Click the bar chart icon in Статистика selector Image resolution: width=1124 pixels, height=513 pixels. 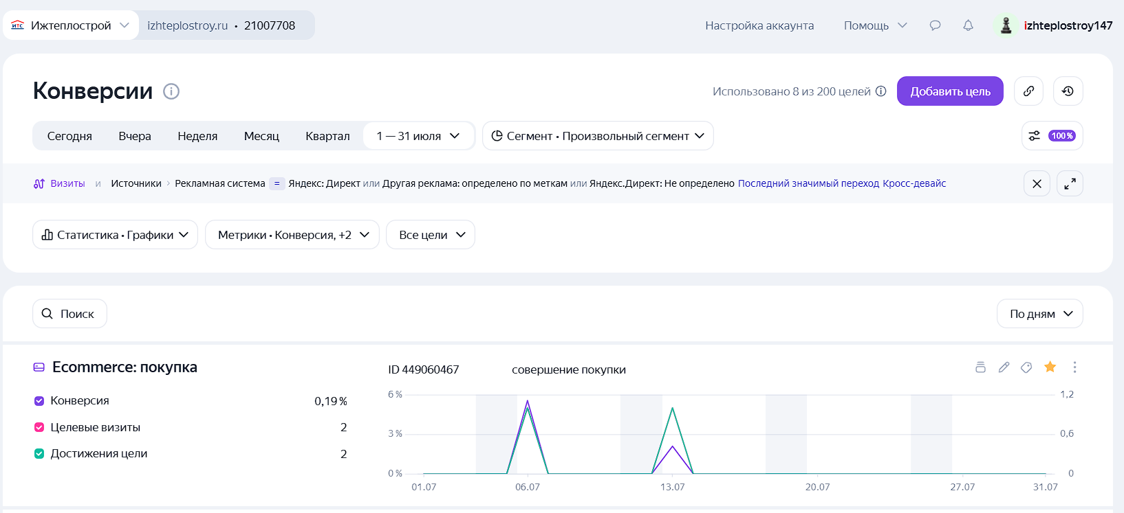coord(47,235)
